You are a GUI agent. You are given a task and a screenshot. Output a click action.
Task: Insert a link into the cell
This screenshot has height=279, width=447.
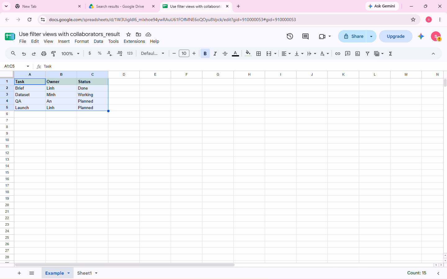pos(338,54)
